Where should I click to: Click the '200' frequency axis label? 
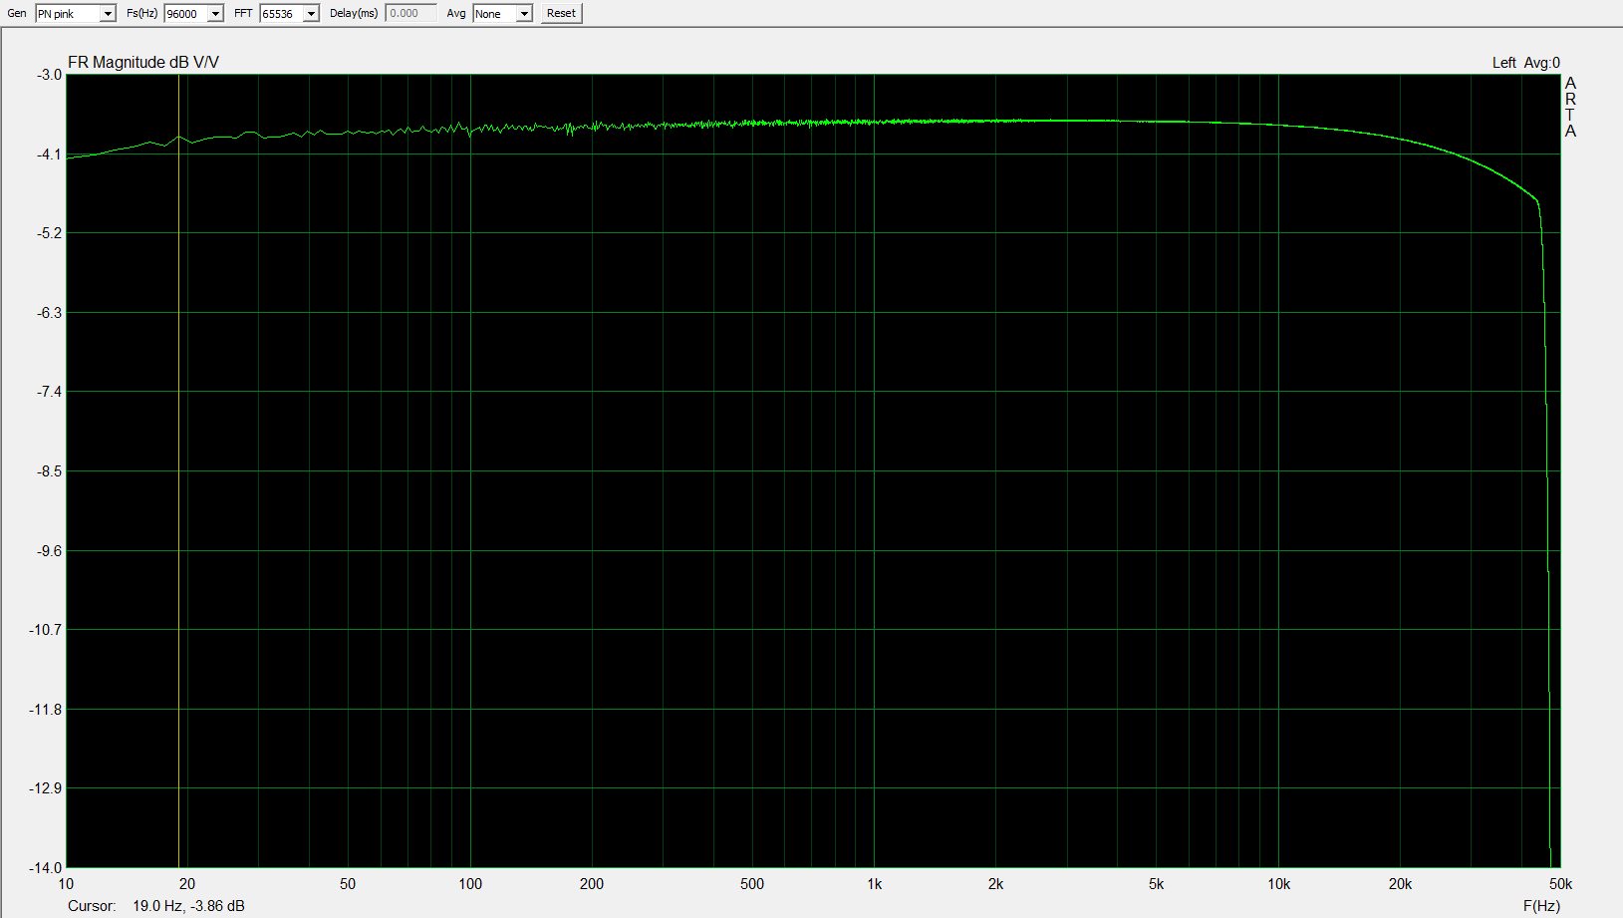click(x=592, y=884)
